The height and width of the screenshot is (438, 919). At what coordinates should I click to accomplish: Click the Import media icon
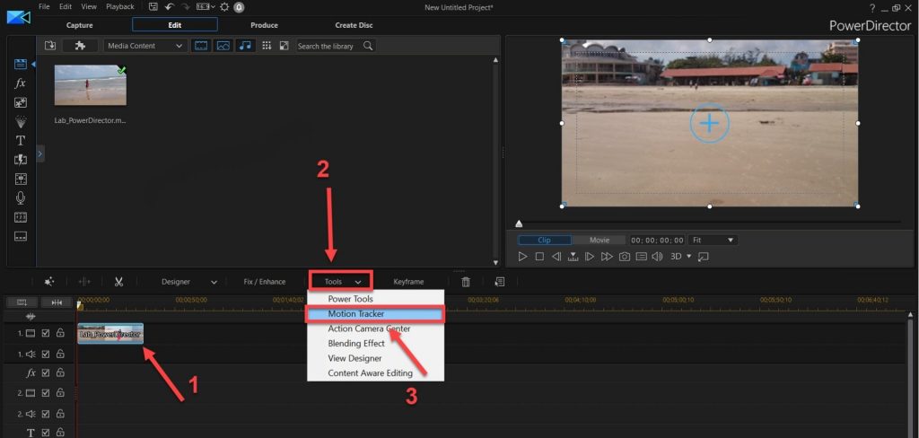[49, 46]
